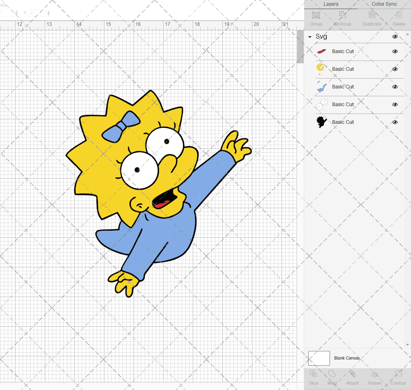Click the Basic Cut label beside red thumbnail

[343, 51]
